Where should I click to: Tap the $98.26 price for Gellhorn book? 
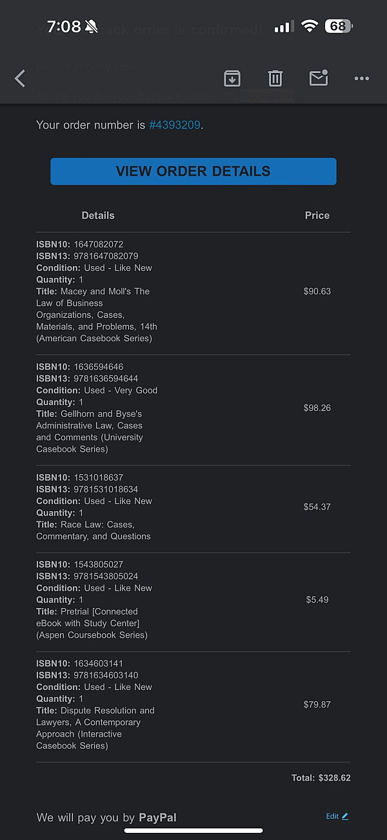(317, 408)
